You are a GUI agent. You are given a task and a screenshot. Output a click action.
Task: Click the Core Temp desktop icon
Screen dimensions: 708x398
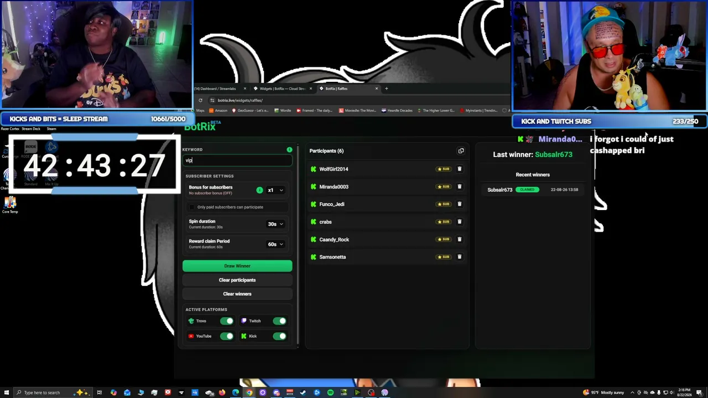click(10, 205)
